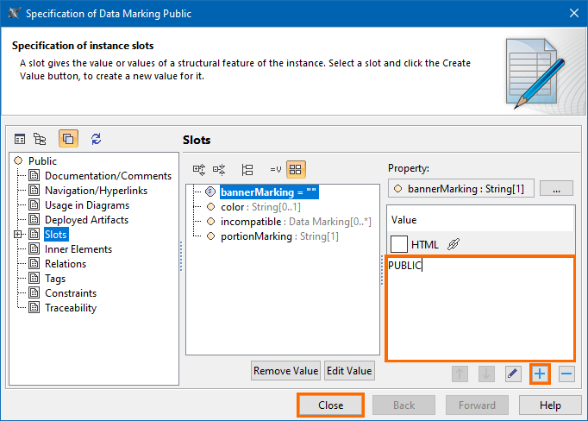Click the minus icon to remove value
588x421 pixels.
click(566, 374)
